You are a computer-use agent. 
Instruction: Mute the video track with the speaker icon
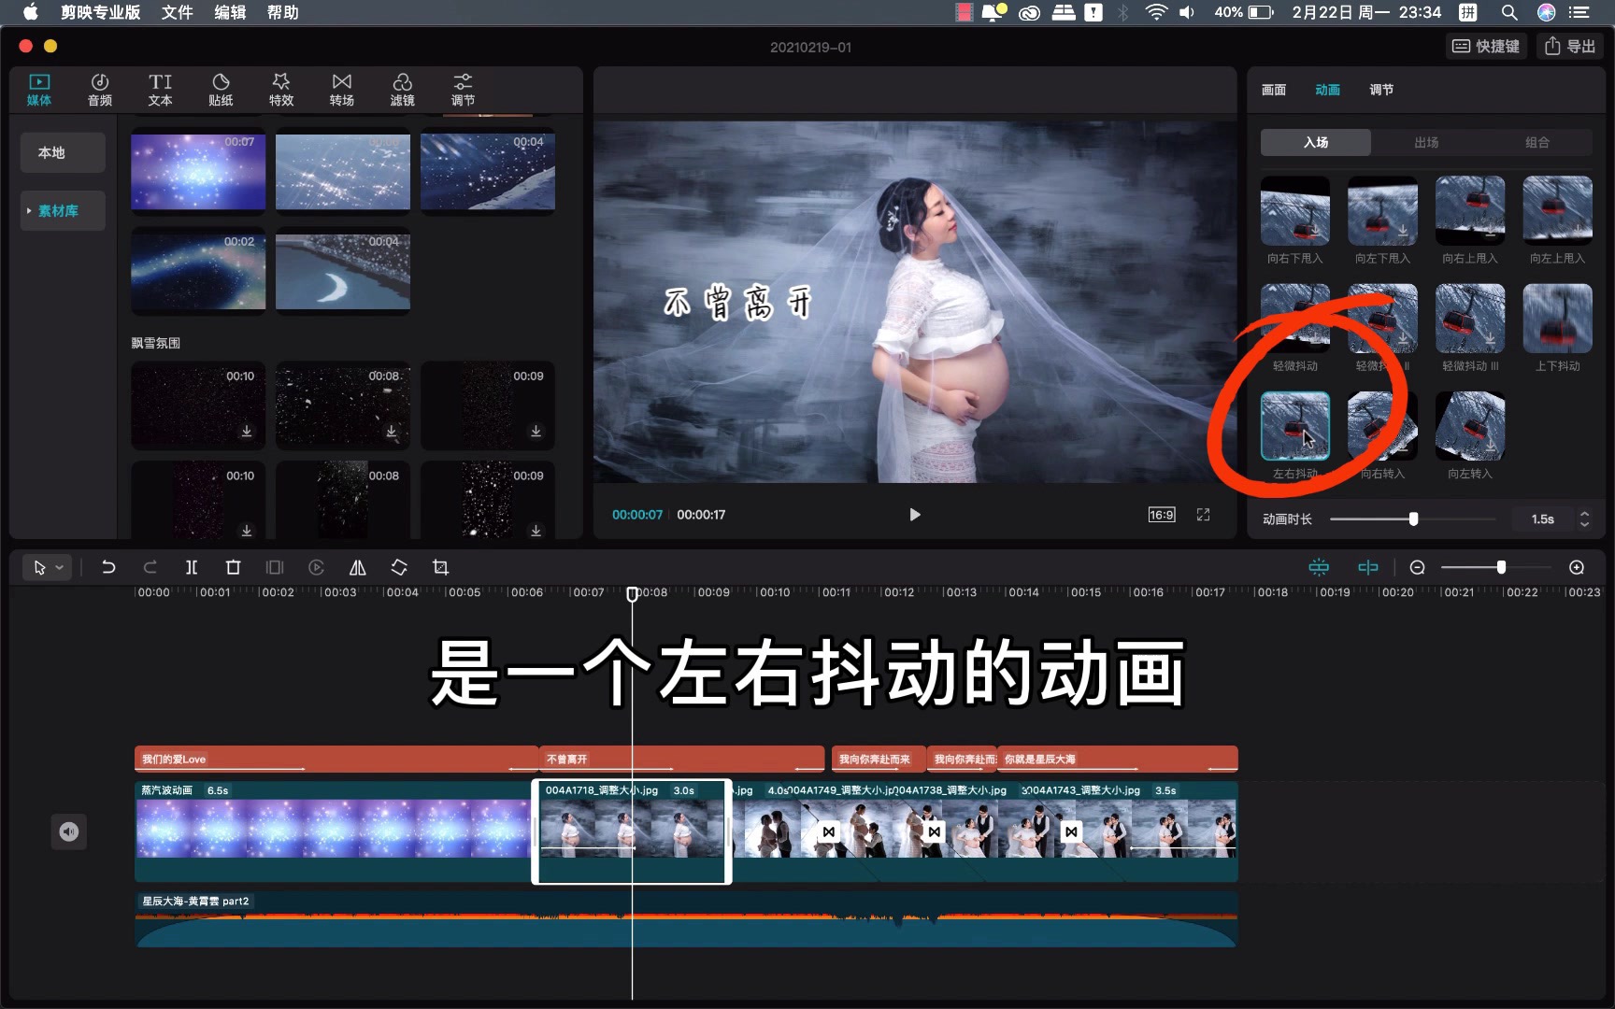pos(68,831)
